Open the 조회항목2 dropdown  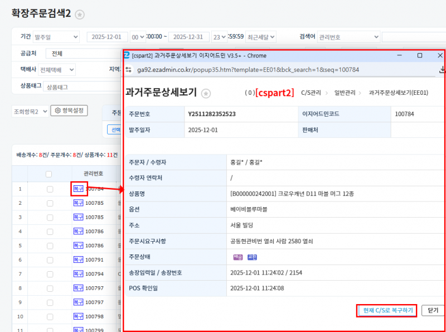click(30, 112)
